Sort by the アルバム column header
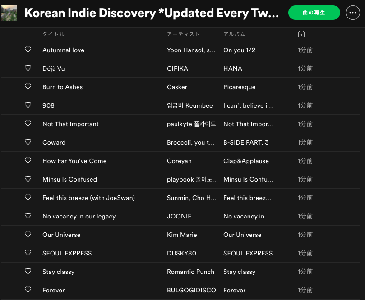 coord(234,34)
